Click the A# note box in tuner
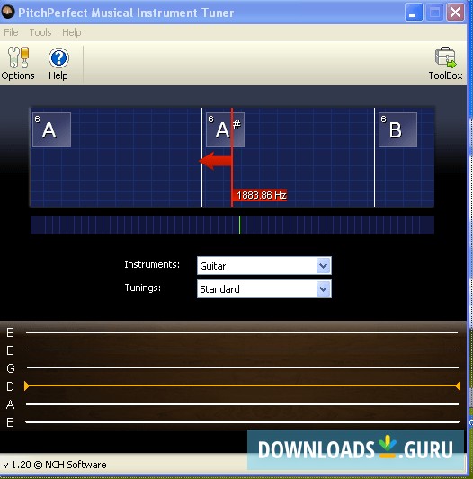The image size is (473, 479). click(x=225, y=129)
